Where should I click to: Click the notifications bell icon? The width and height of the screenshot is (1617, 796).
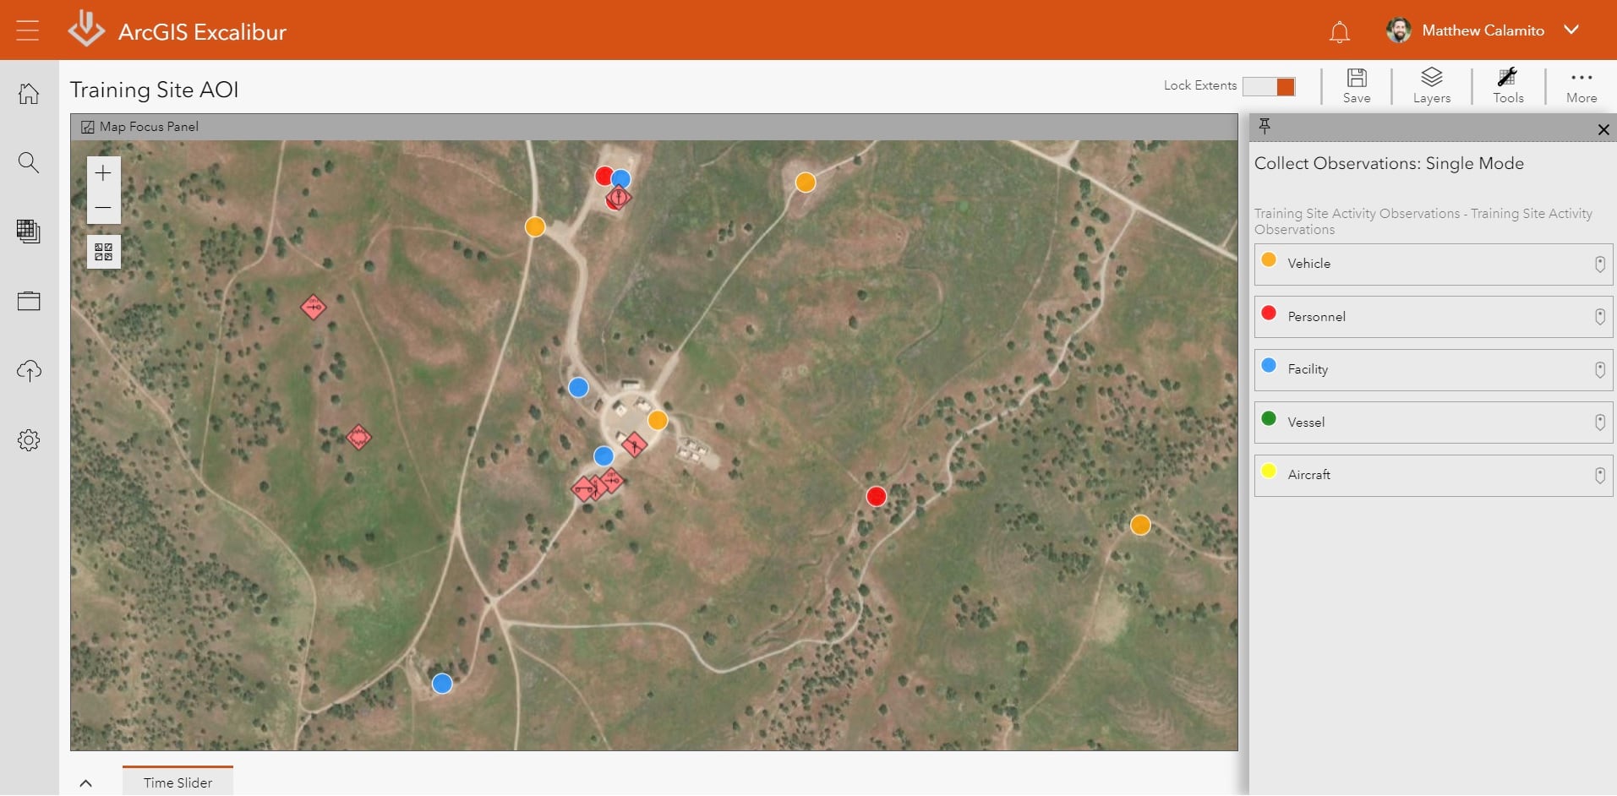click(x=1340, y=30)
